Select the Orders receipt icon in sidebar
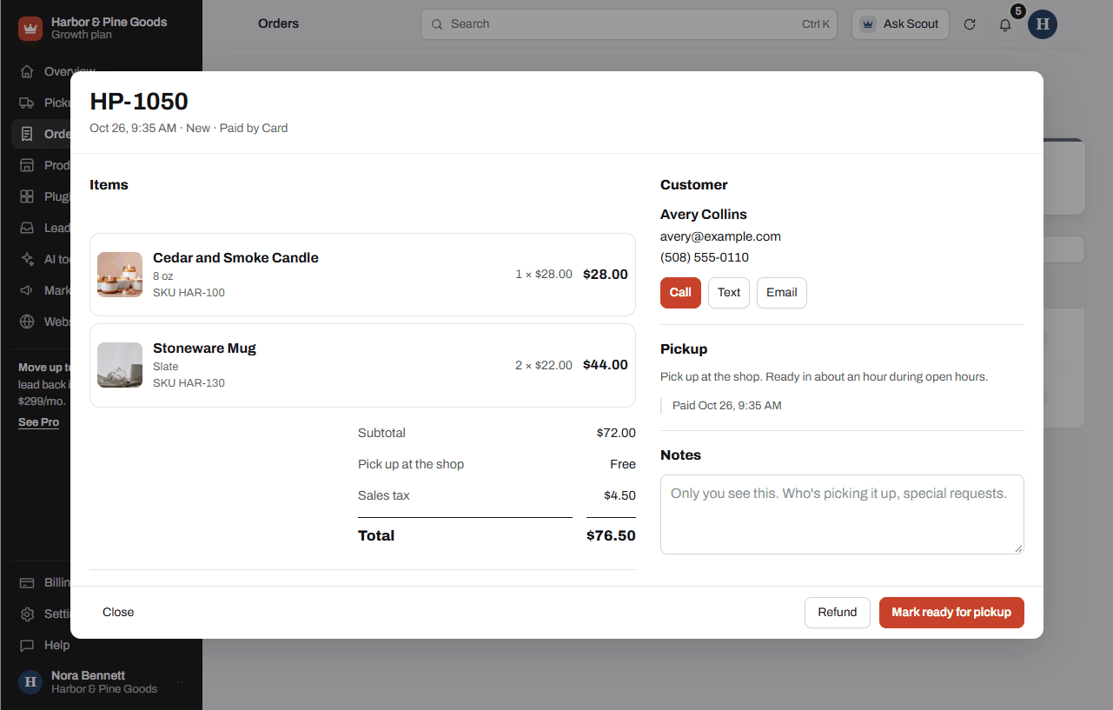 pos(27,134)
